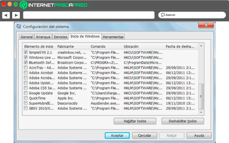229x143 pixels.
Task: Click the Deshabilitar todos button
Action: coord(183,121)
